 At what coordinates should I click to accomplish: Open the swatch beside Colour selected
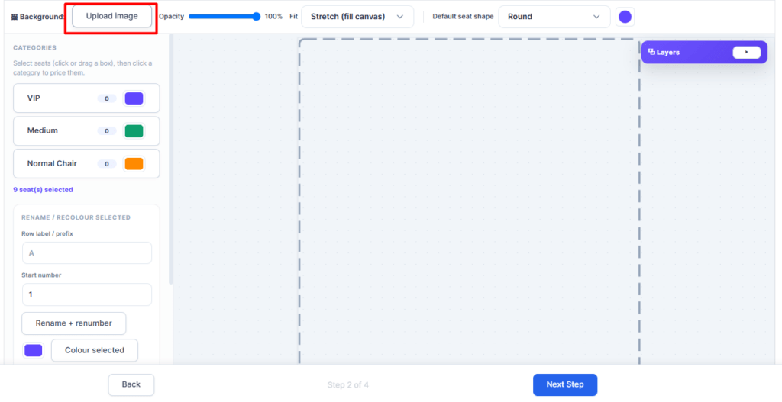(x=34, y=350)
